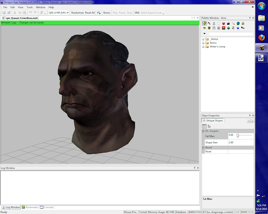Screen dimensions: 268x214
Task: Click the cutscene clapperboard palette icon
Action: [228, 23]
